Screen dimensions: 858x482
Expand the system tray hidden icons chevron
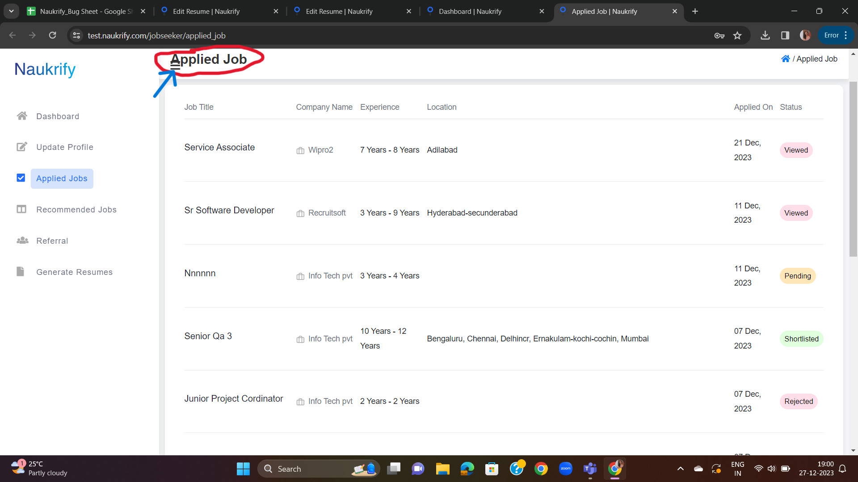point(680,469)
